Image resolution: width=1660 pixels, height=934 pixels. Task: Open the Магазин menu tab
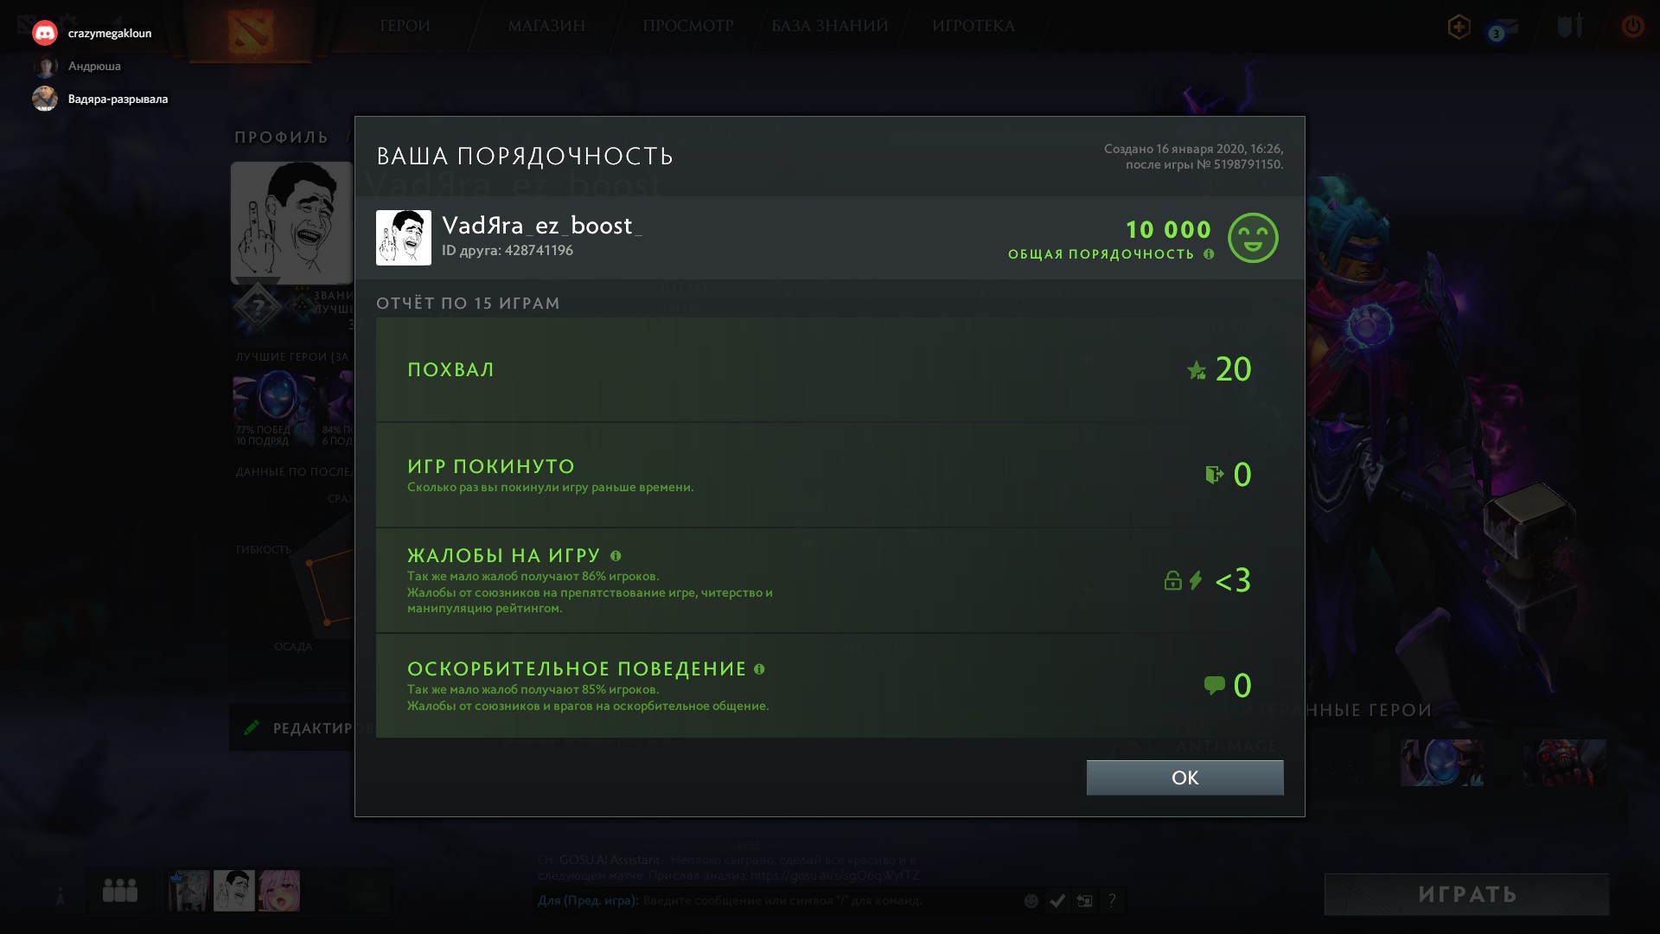[546, 26]
